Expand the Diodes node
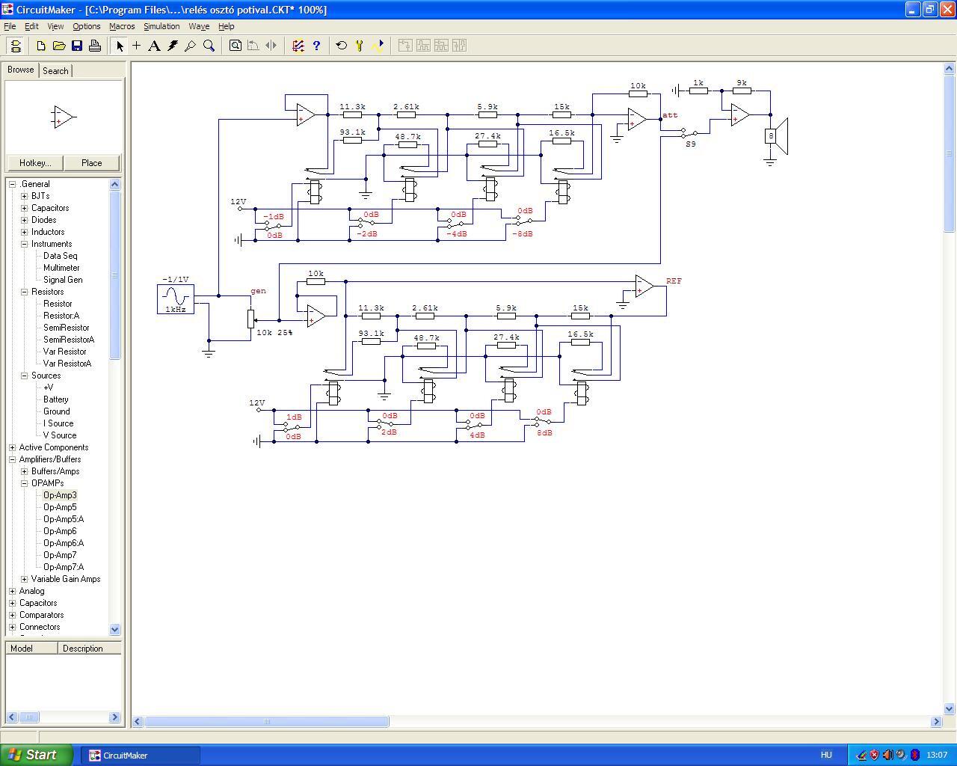Image resolution: width=957 pixels, height=766 pixels. point(25,220)
